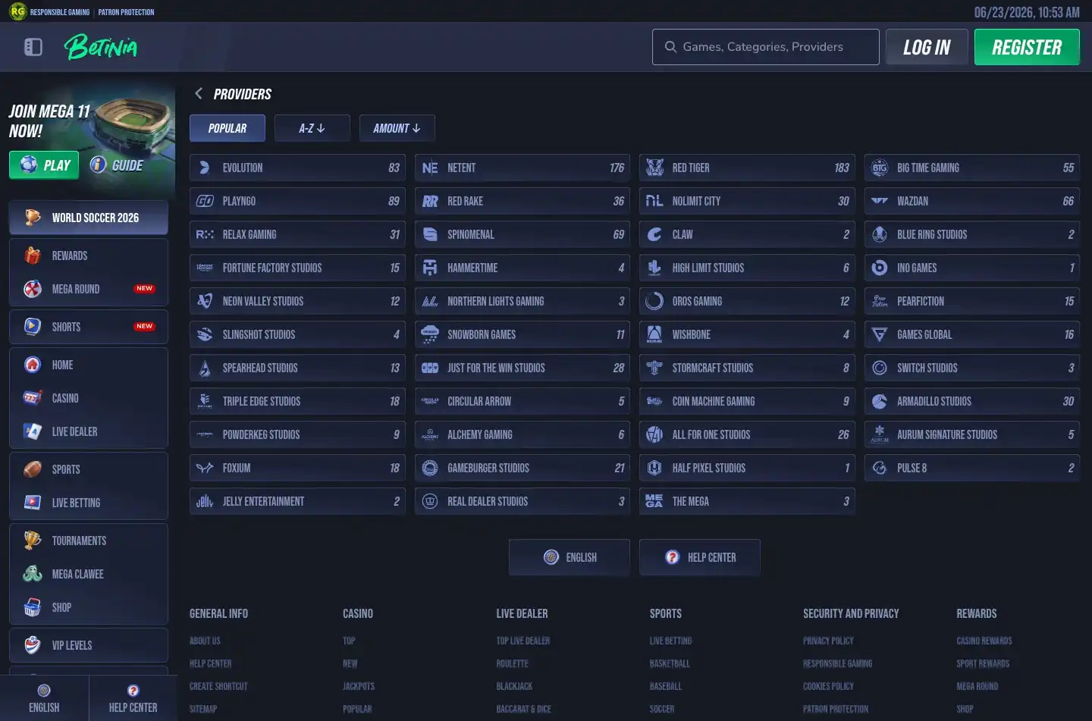
Task: Open Red Rake provider logo
Action: (430, 201)
